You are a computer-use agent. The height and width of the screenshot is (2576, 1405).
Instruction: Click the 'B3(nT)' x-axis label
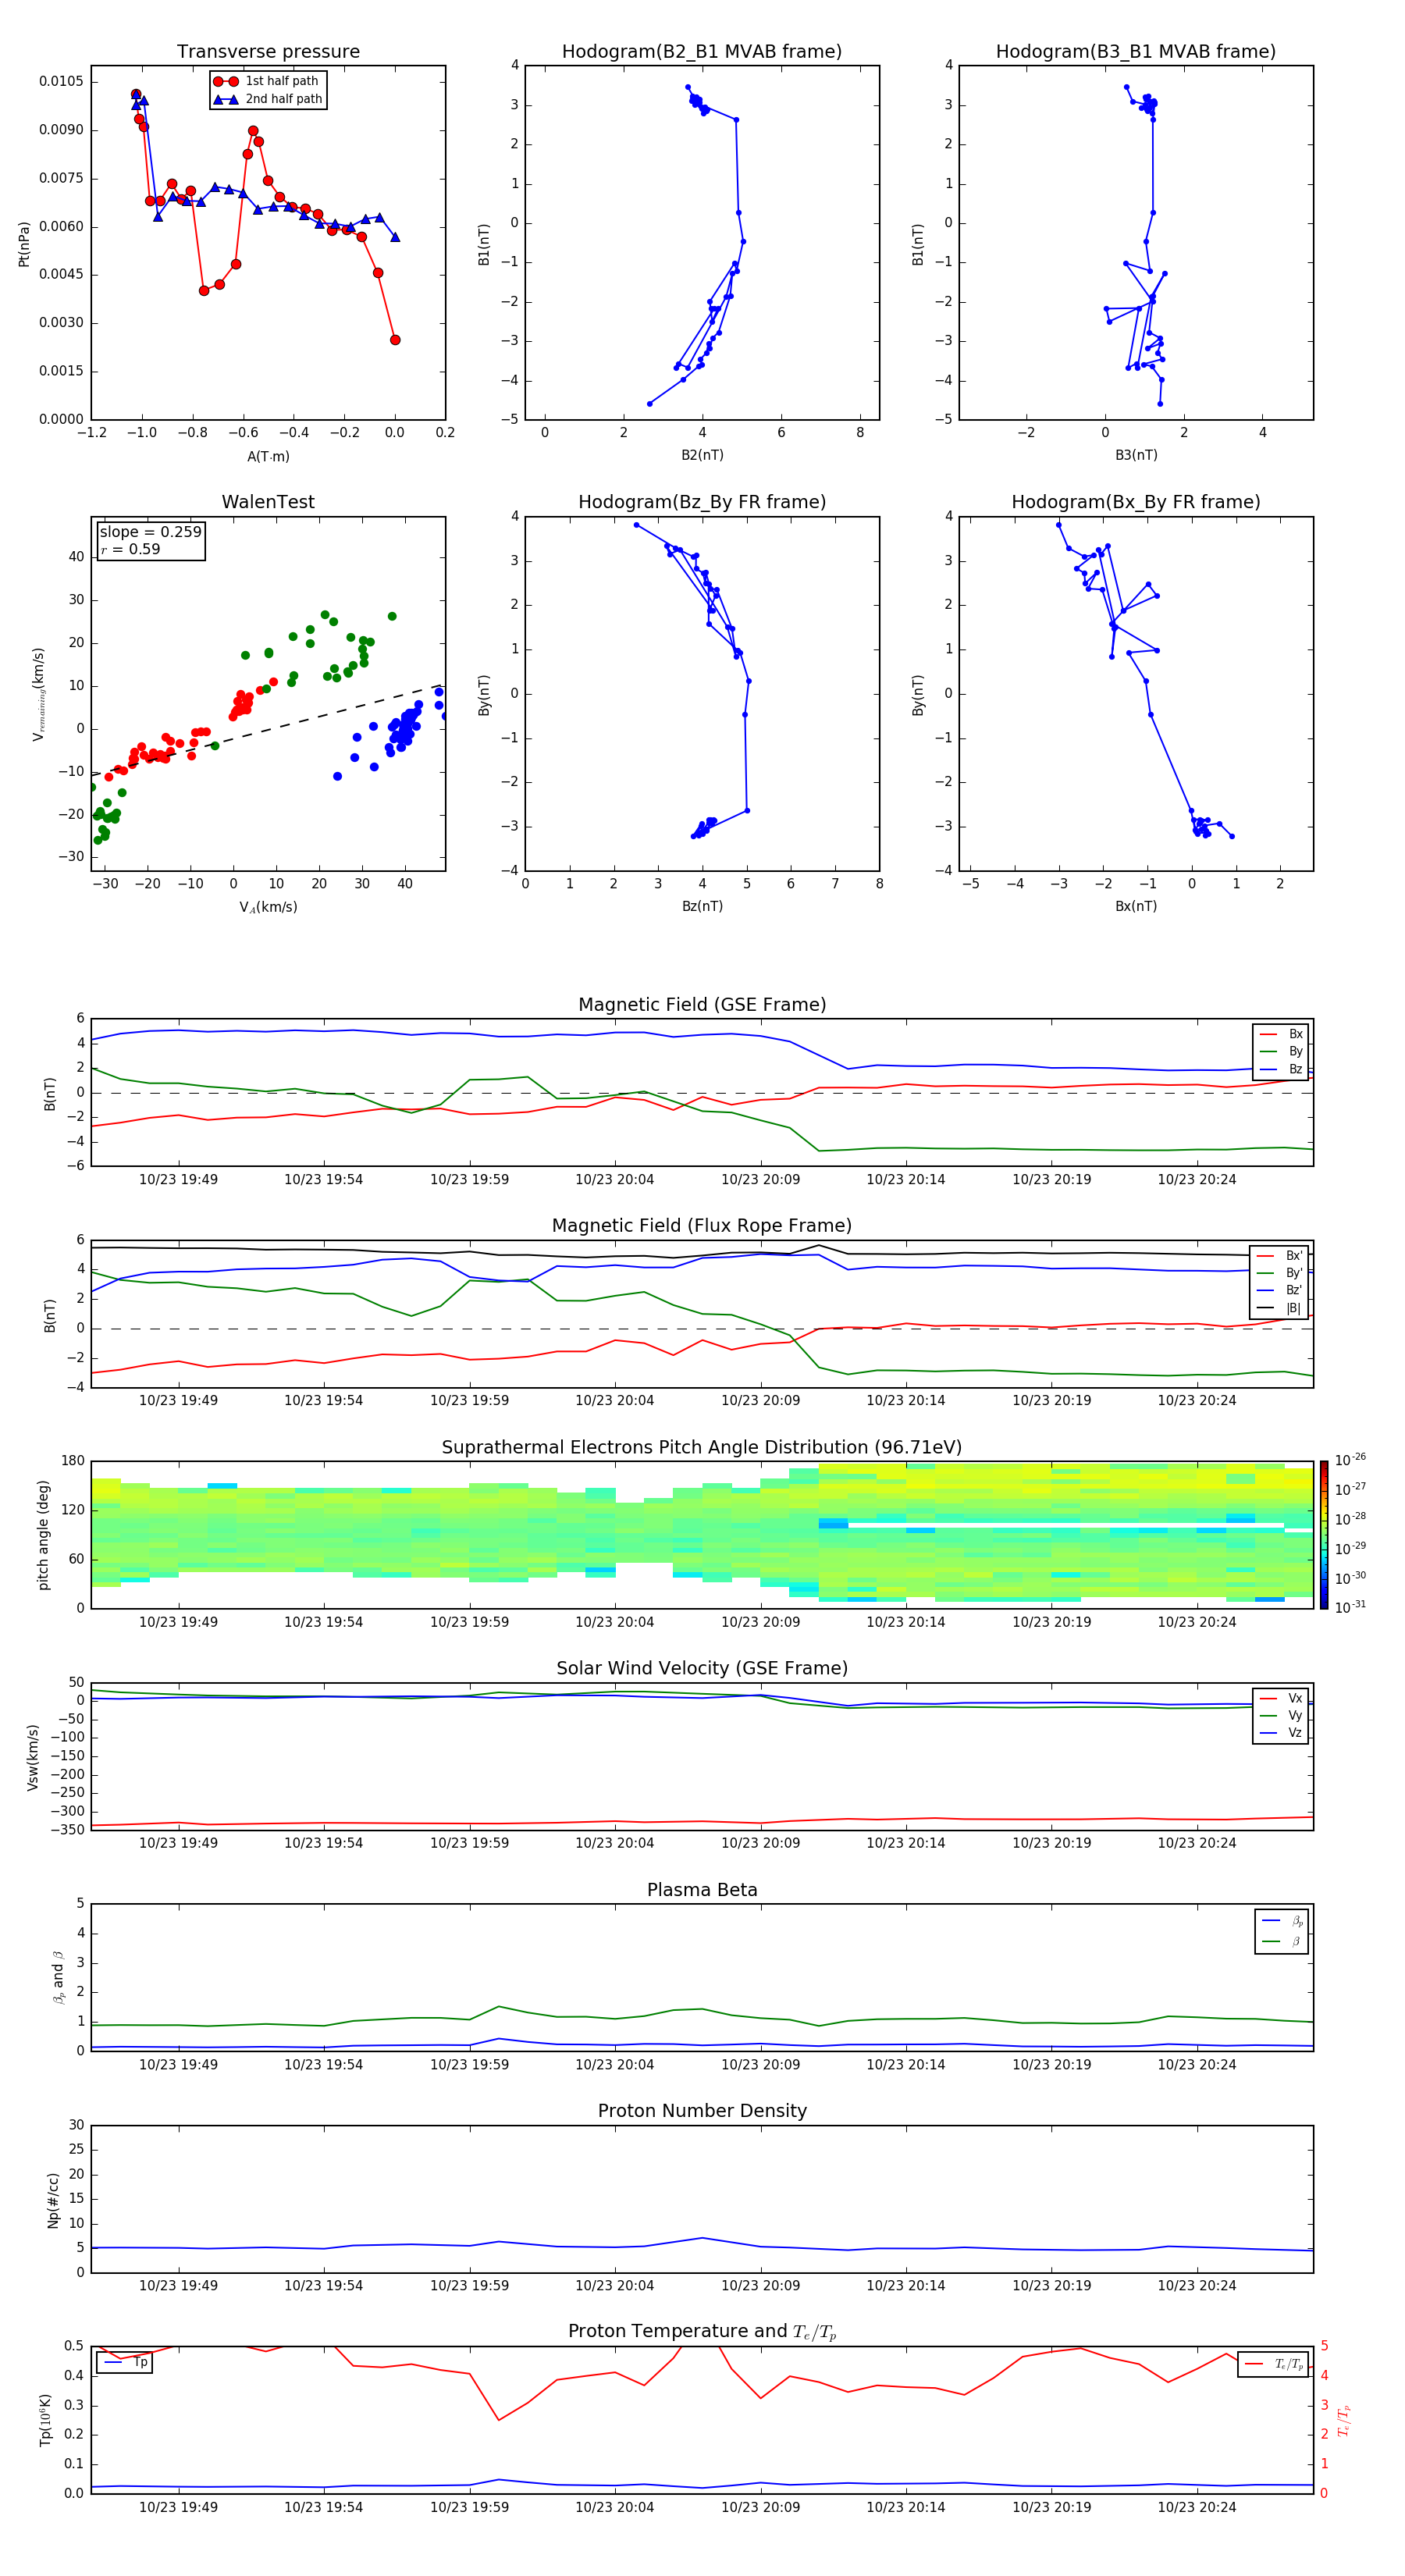1136,455
